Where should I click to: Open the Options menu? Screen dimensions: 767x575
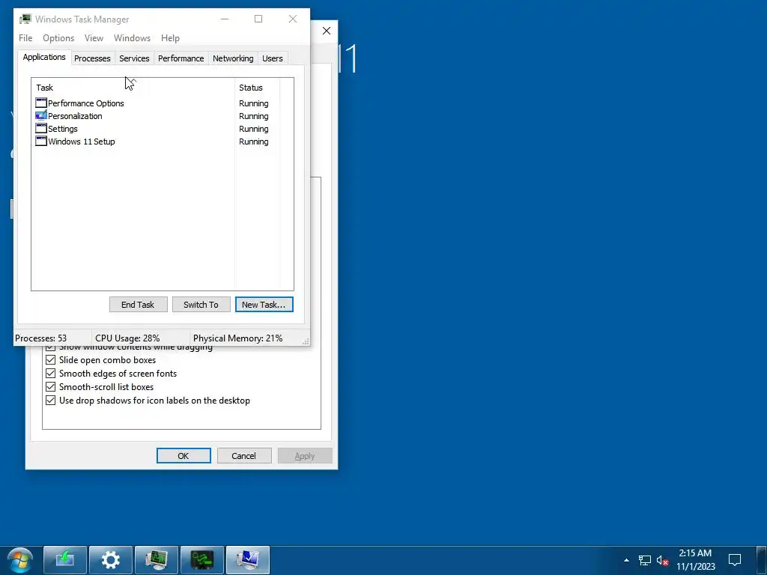click(x=58, y=38)
